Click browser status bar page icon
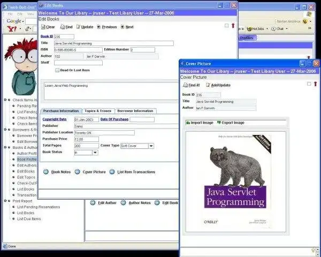The image size is (321, 257). (5, 246)
